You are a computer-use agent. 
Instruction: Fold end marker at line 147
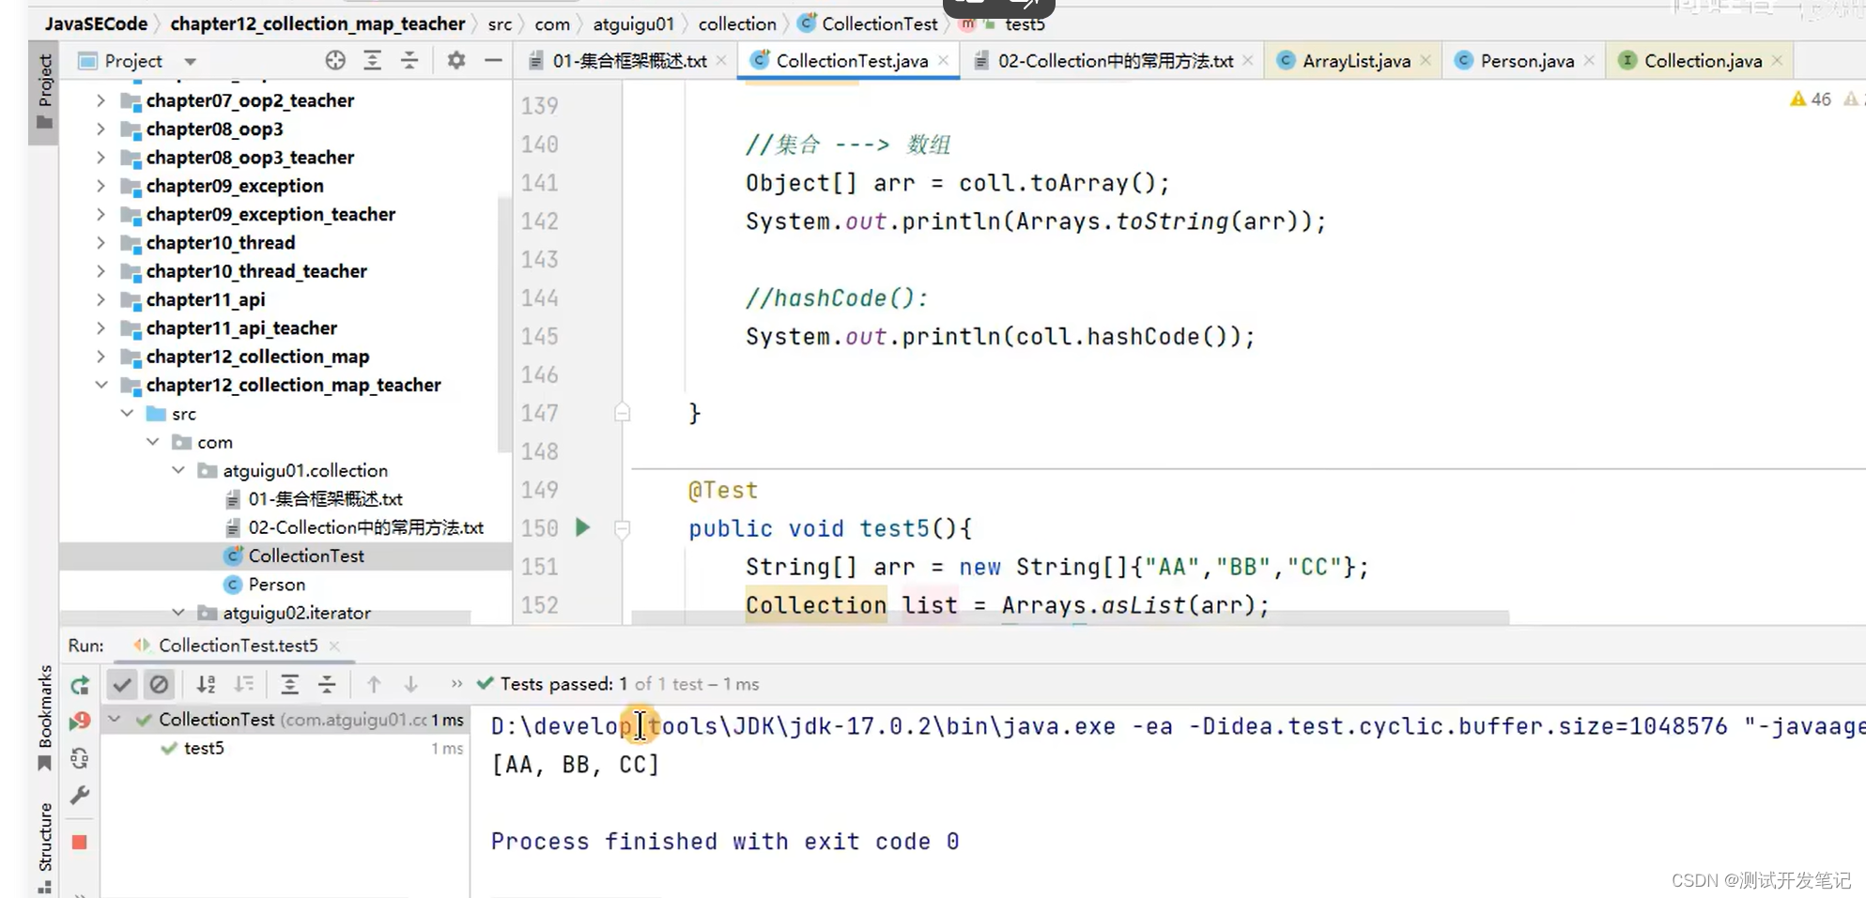click(x=622, y=412)
